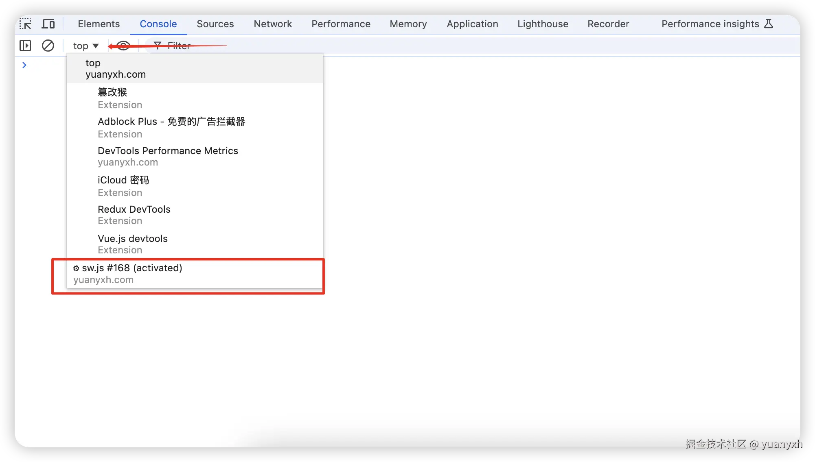Image resolution: width=815 pixels, height=462 pixels.
Task: Click the Performance insights flask icon
Action: point(769,24)
